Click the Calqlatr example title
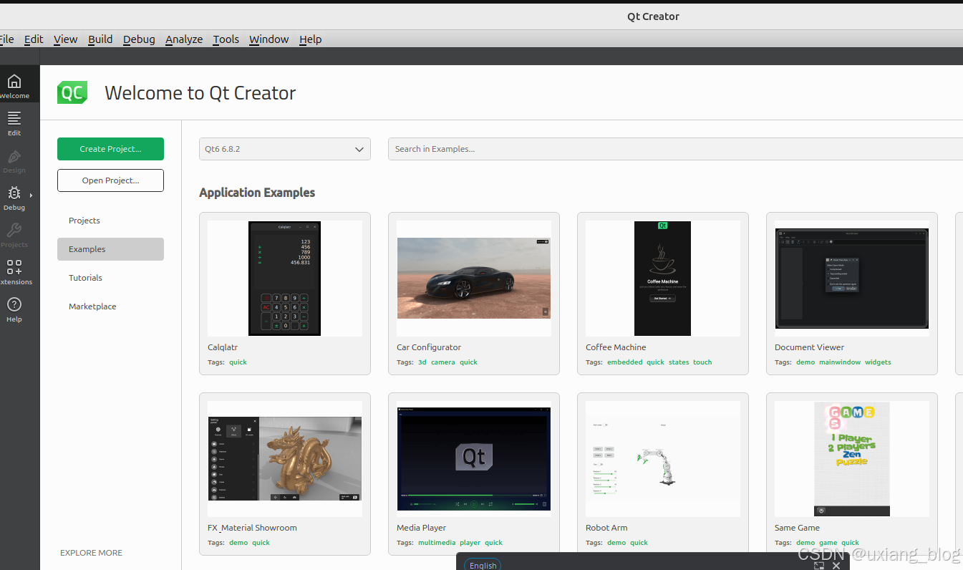 [223, 347]
